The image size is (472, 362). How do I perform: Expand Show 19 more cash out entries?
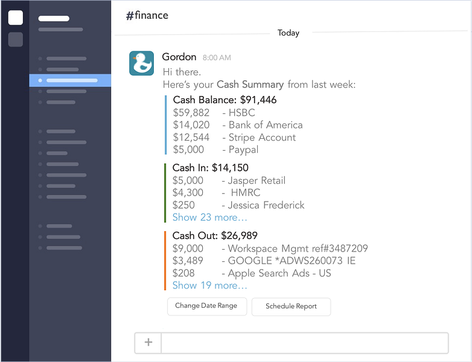[209, 285]
